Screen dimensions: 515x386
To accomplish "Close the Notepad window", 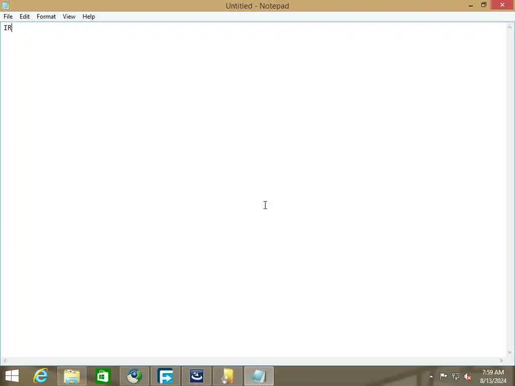I will 502,5.
